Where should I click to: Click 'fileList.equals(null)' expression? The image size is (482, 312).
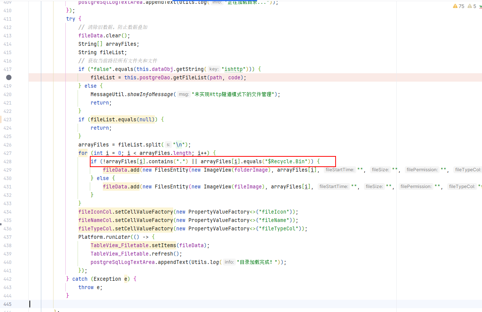coord(123,119)
